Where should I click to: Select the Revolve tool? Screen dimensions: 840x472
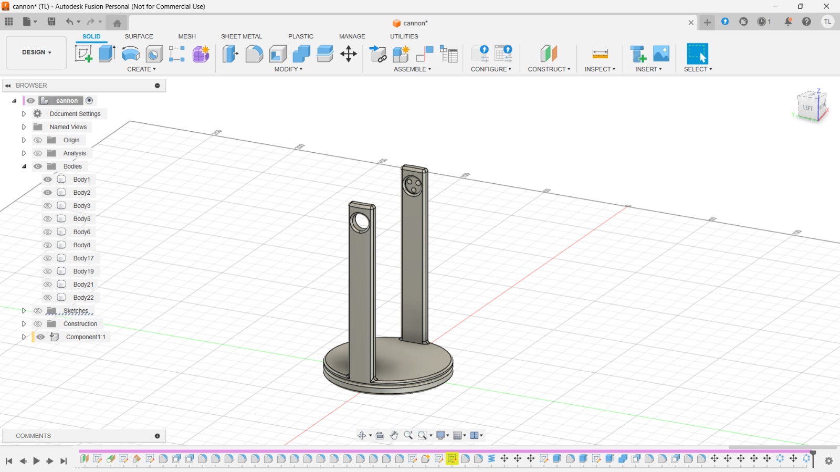click(x=131, y=54)
